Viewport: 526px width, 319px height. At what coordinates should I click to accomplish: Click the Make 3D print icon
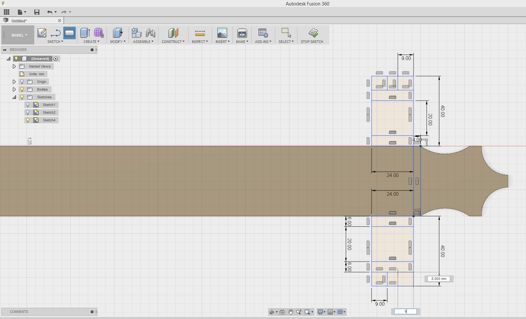242,33
